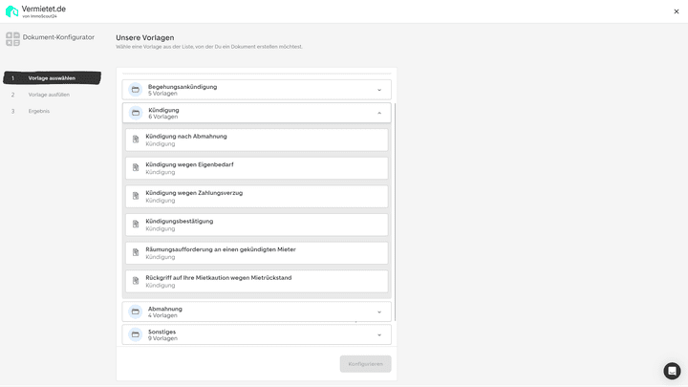The image size is (688, 387).
Task: Click the Sonstiges category folder icon
Action: pos(136,334)
